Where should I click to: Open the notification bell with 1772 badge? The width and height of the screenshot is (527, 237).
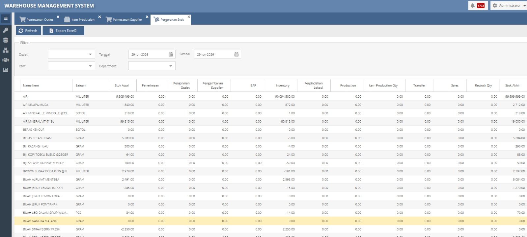[x=478, y=6]
